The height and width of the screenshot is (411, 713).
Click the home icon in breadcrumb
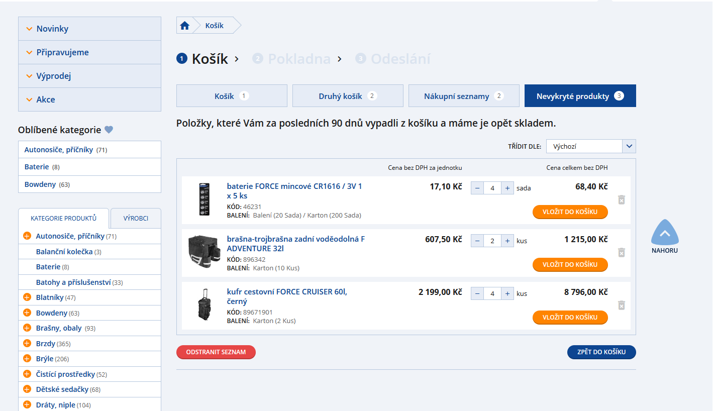click(x=184, y=26)
